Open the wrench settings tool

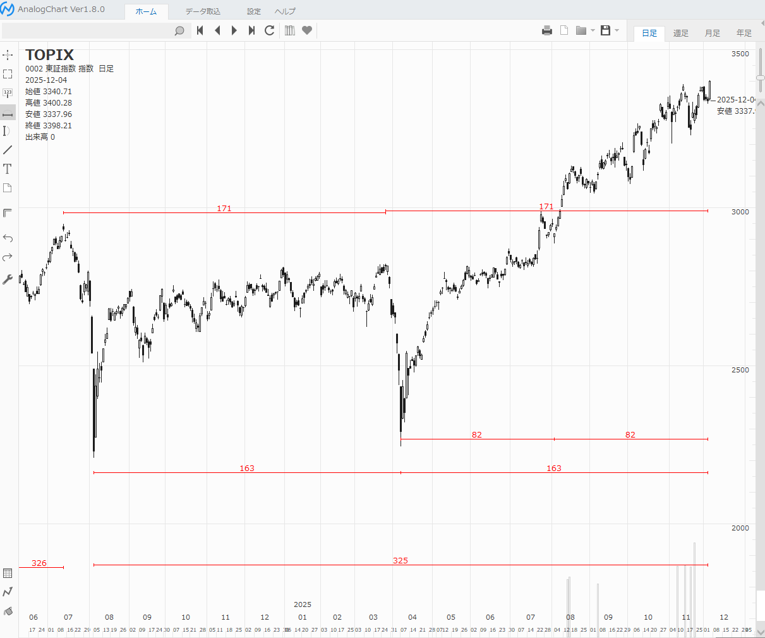[x=8, y=279]
